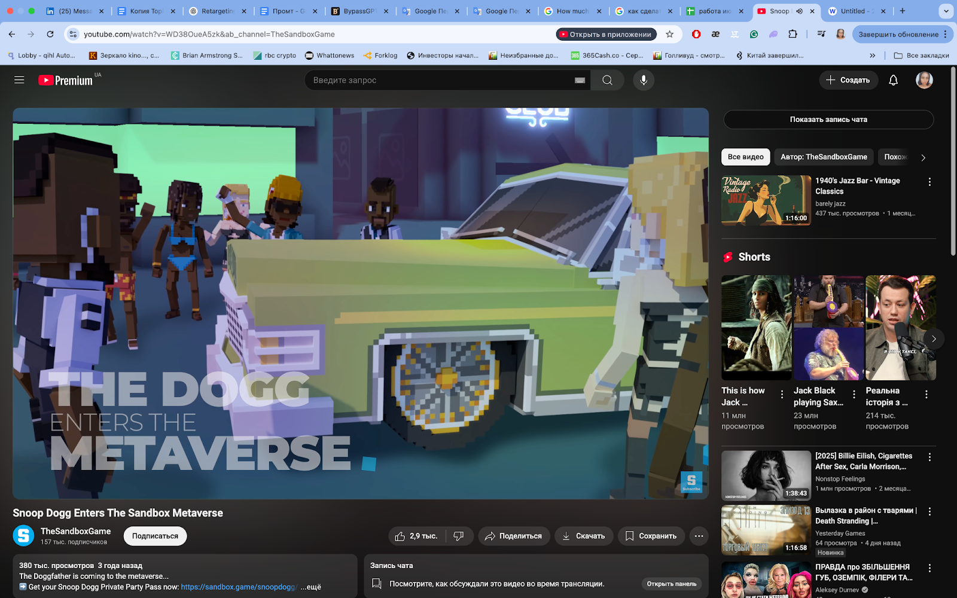Image resolution: width=957 pixels, height=598 pixels.
Task: Bookmark this page with the star icon
Action: tap(670, 34)
